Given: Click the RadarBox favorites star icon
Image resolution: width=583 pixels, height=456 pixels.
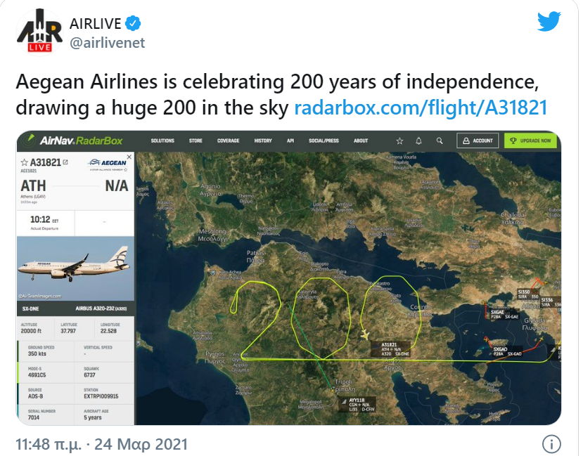Looking at the screenshot, I should (399, 141).
